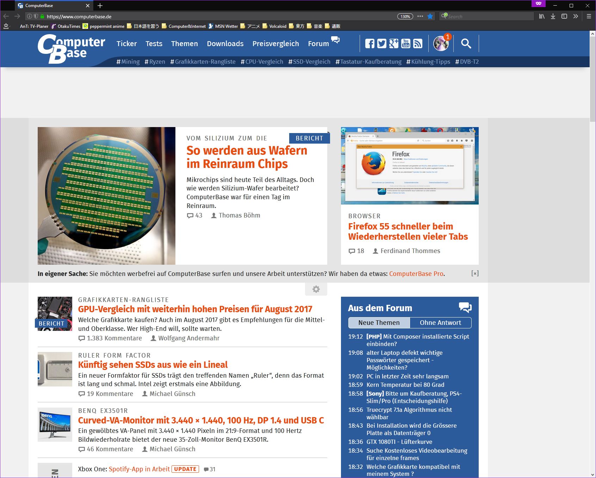
Task: Open the peppermint anime bookmark
Action: (104, 26)
